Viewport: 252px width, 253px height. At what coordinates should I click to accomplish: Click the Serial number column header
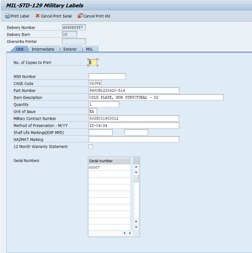tap(109, 161)
